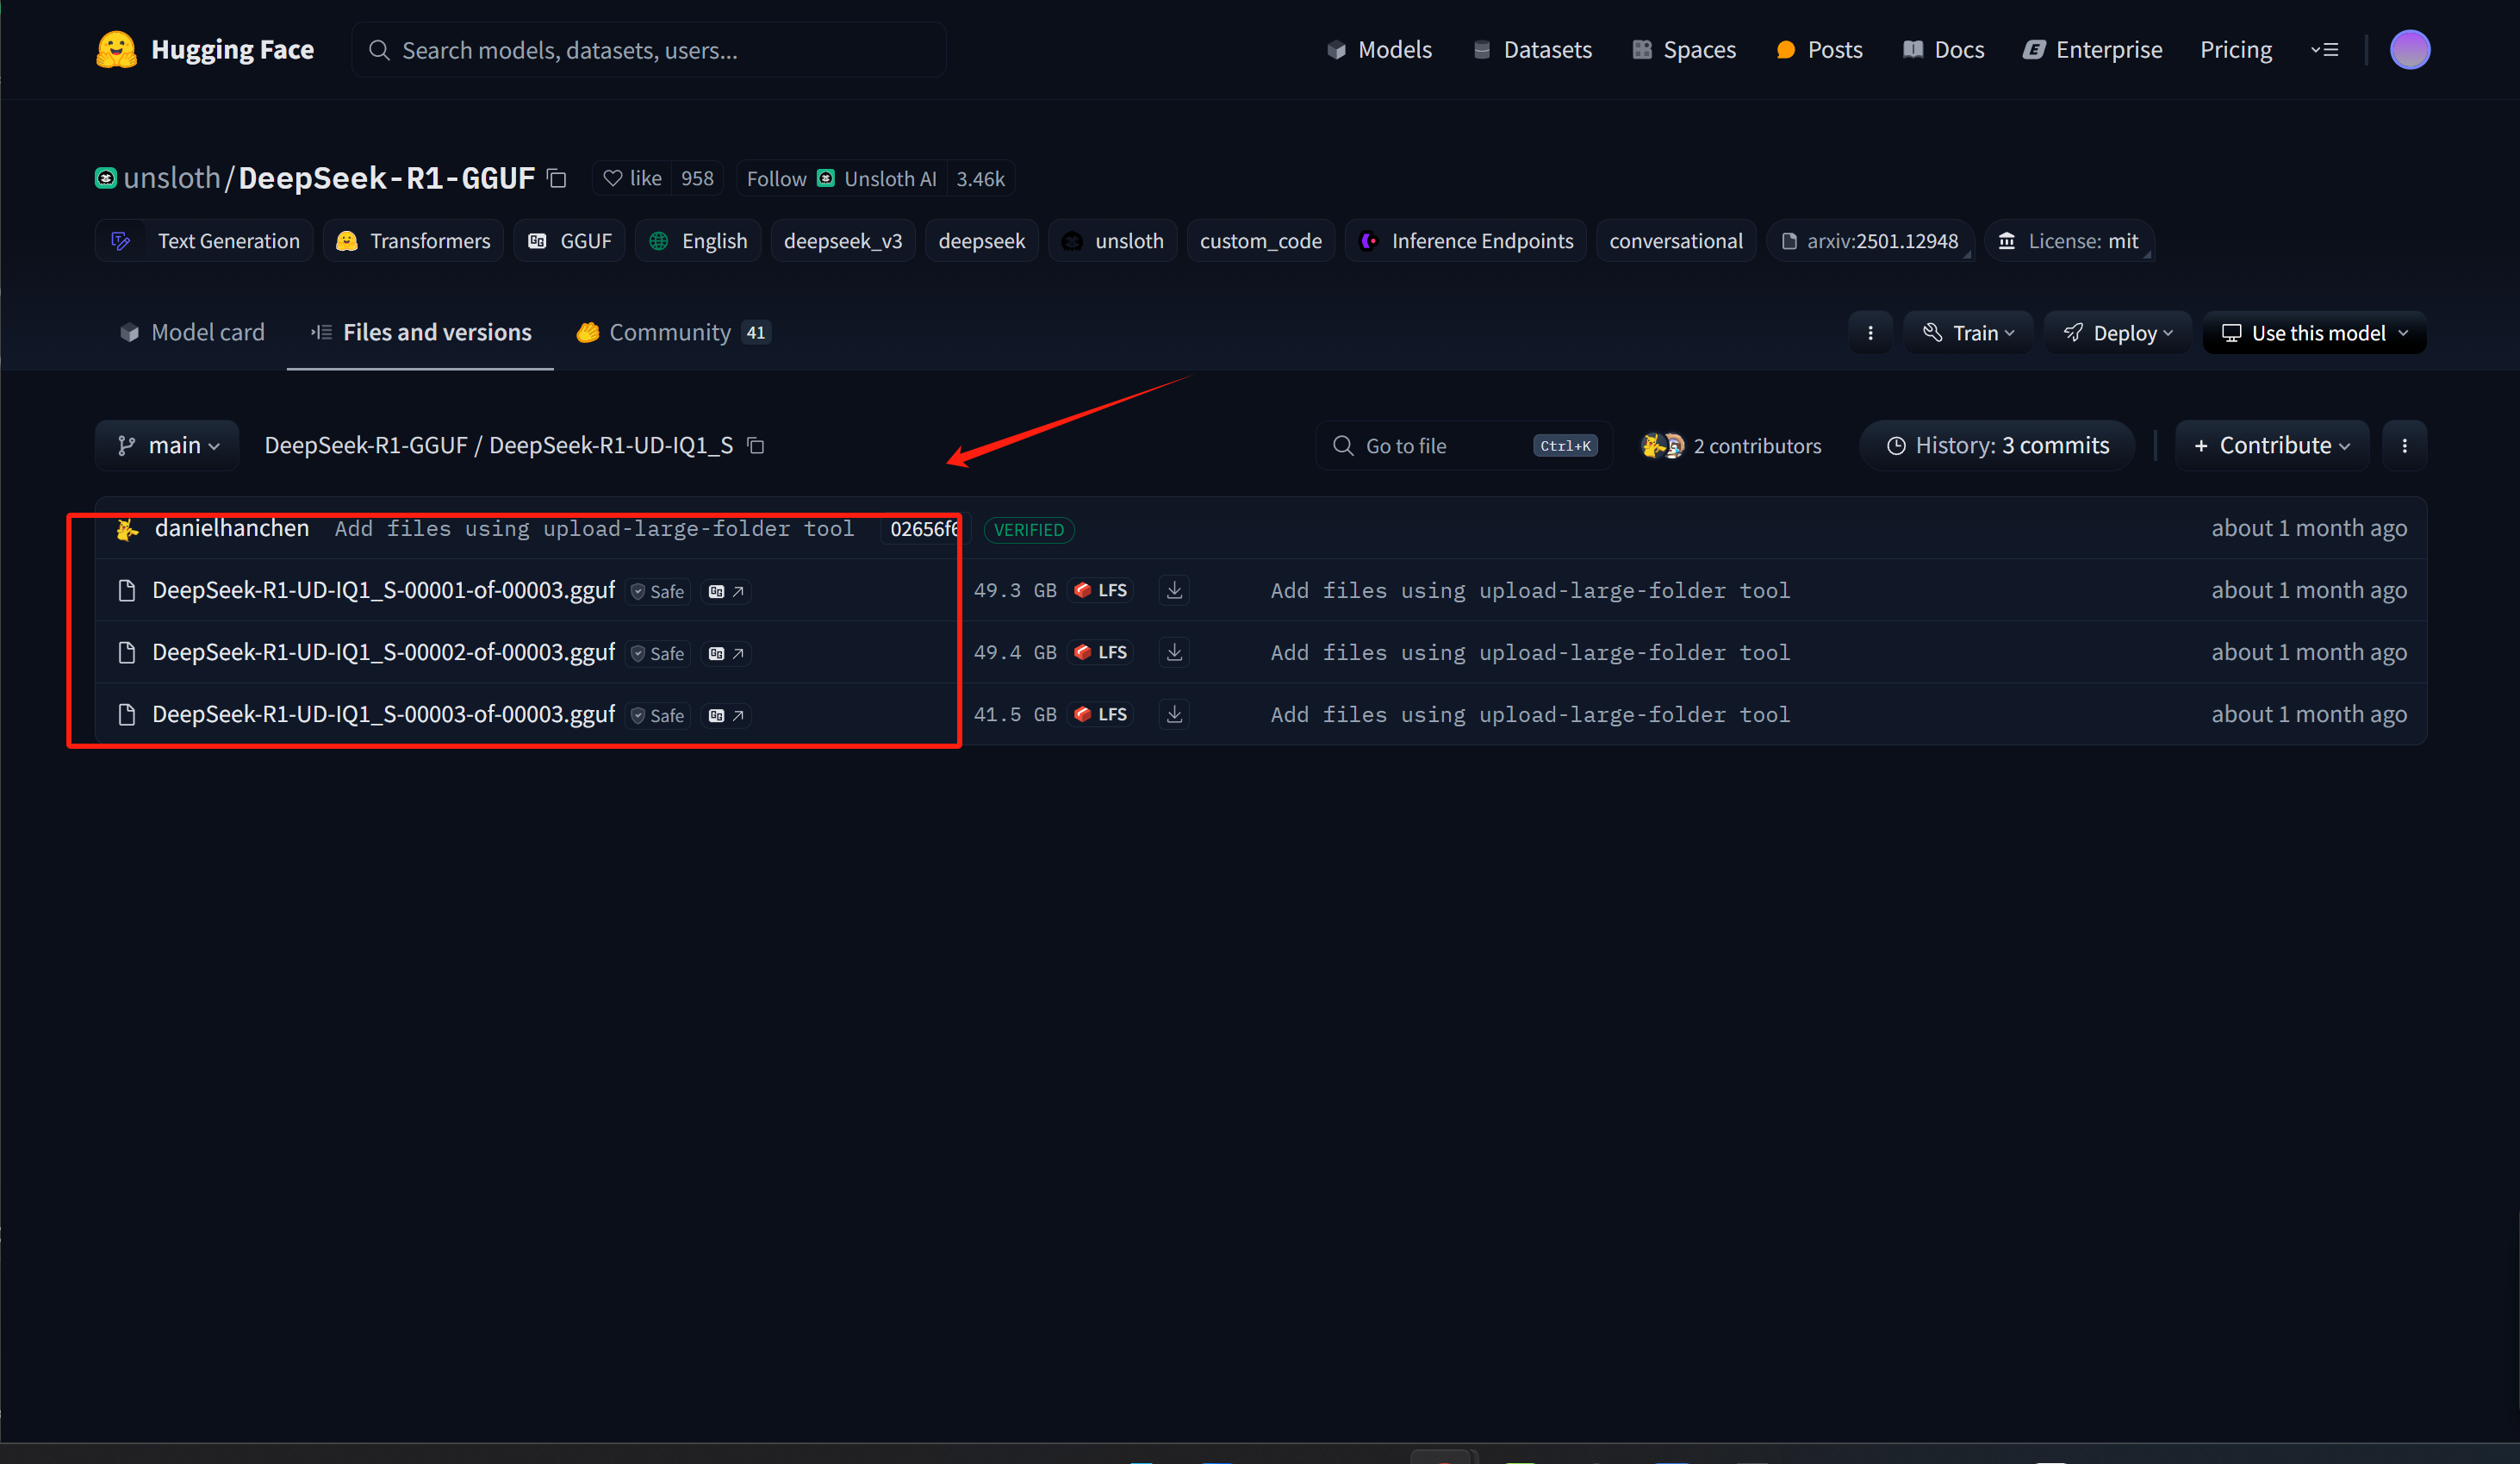
Task: Like the model with the heart button
Action: pos(633,179)
